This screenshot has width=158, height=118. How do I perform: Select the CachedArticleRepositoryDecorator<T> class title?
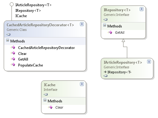click(40, 25)
